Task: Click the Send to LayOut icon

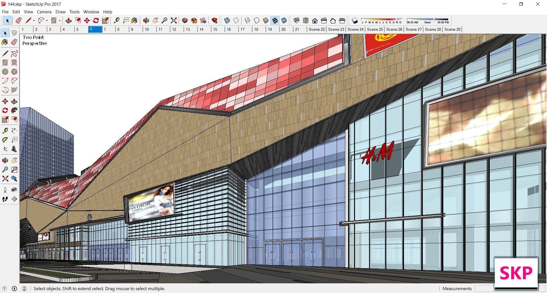Action: coord(203,20)
